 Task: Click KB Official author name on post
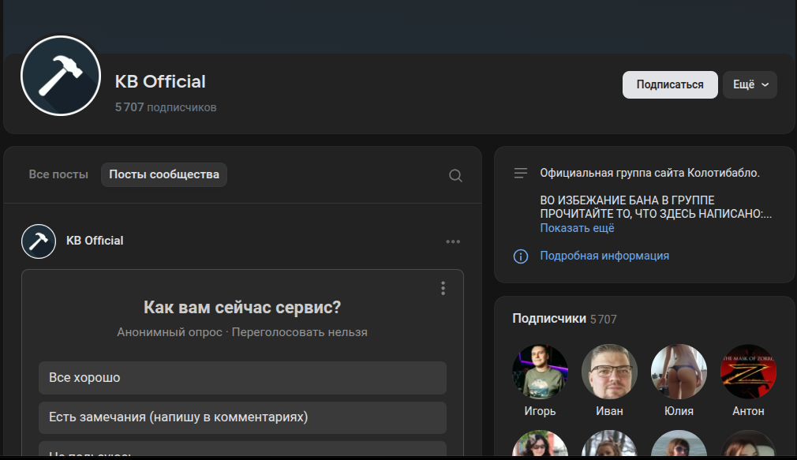point(95,241)
